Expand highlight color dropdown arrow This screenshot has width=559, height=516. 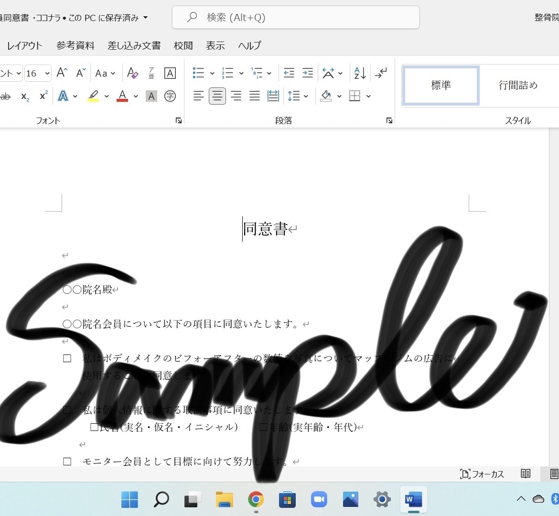pyautogui.click(x=107, y=97)
